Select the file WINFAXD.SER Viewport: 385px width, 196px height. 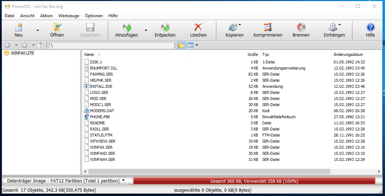102,153
